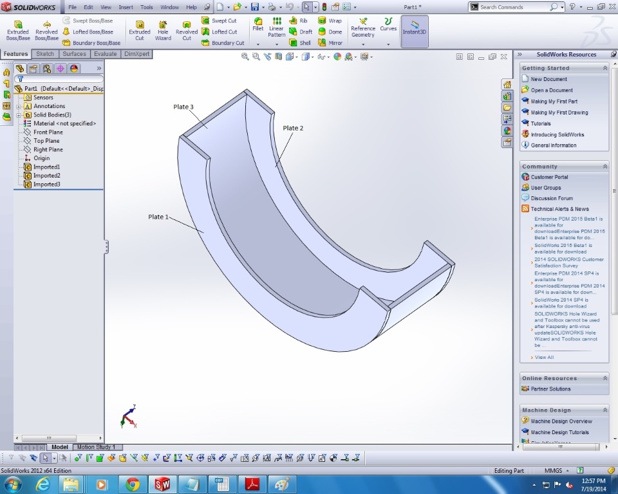This screenshot has height=494, width=618.
Task: Click the Windows Start button
Action: click(12, 484)
